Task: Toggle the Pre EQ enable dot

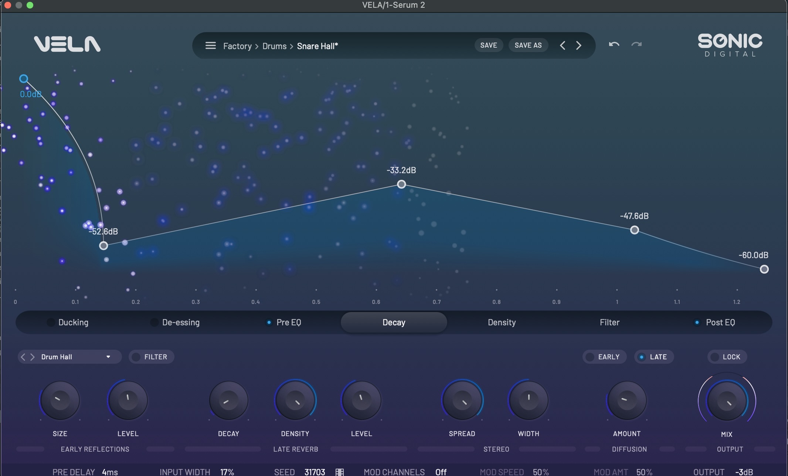Action: pos(269,322)
